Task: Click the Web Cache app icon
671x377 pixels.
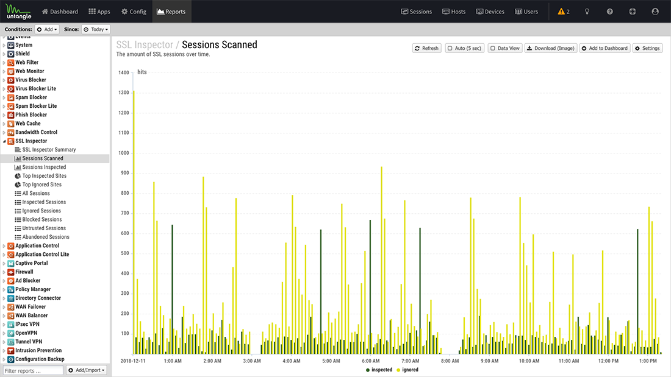Action: tap(11, 124)
